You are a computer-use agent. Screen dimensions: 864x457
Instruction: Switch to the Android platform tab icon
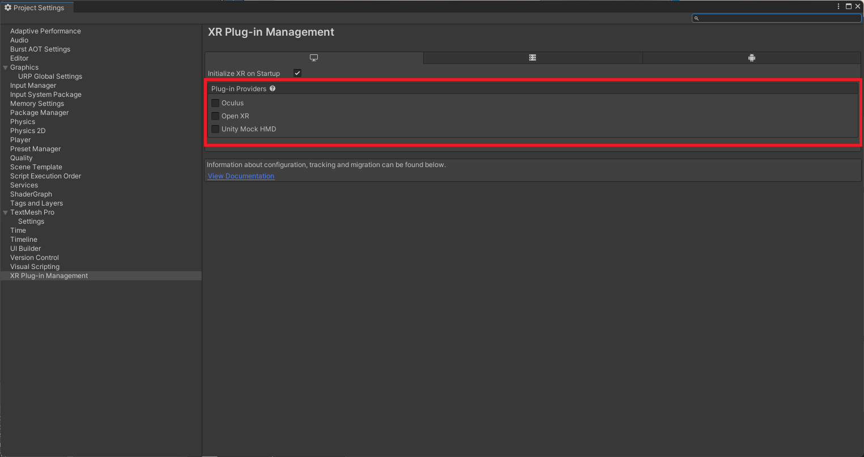point(752,57)
